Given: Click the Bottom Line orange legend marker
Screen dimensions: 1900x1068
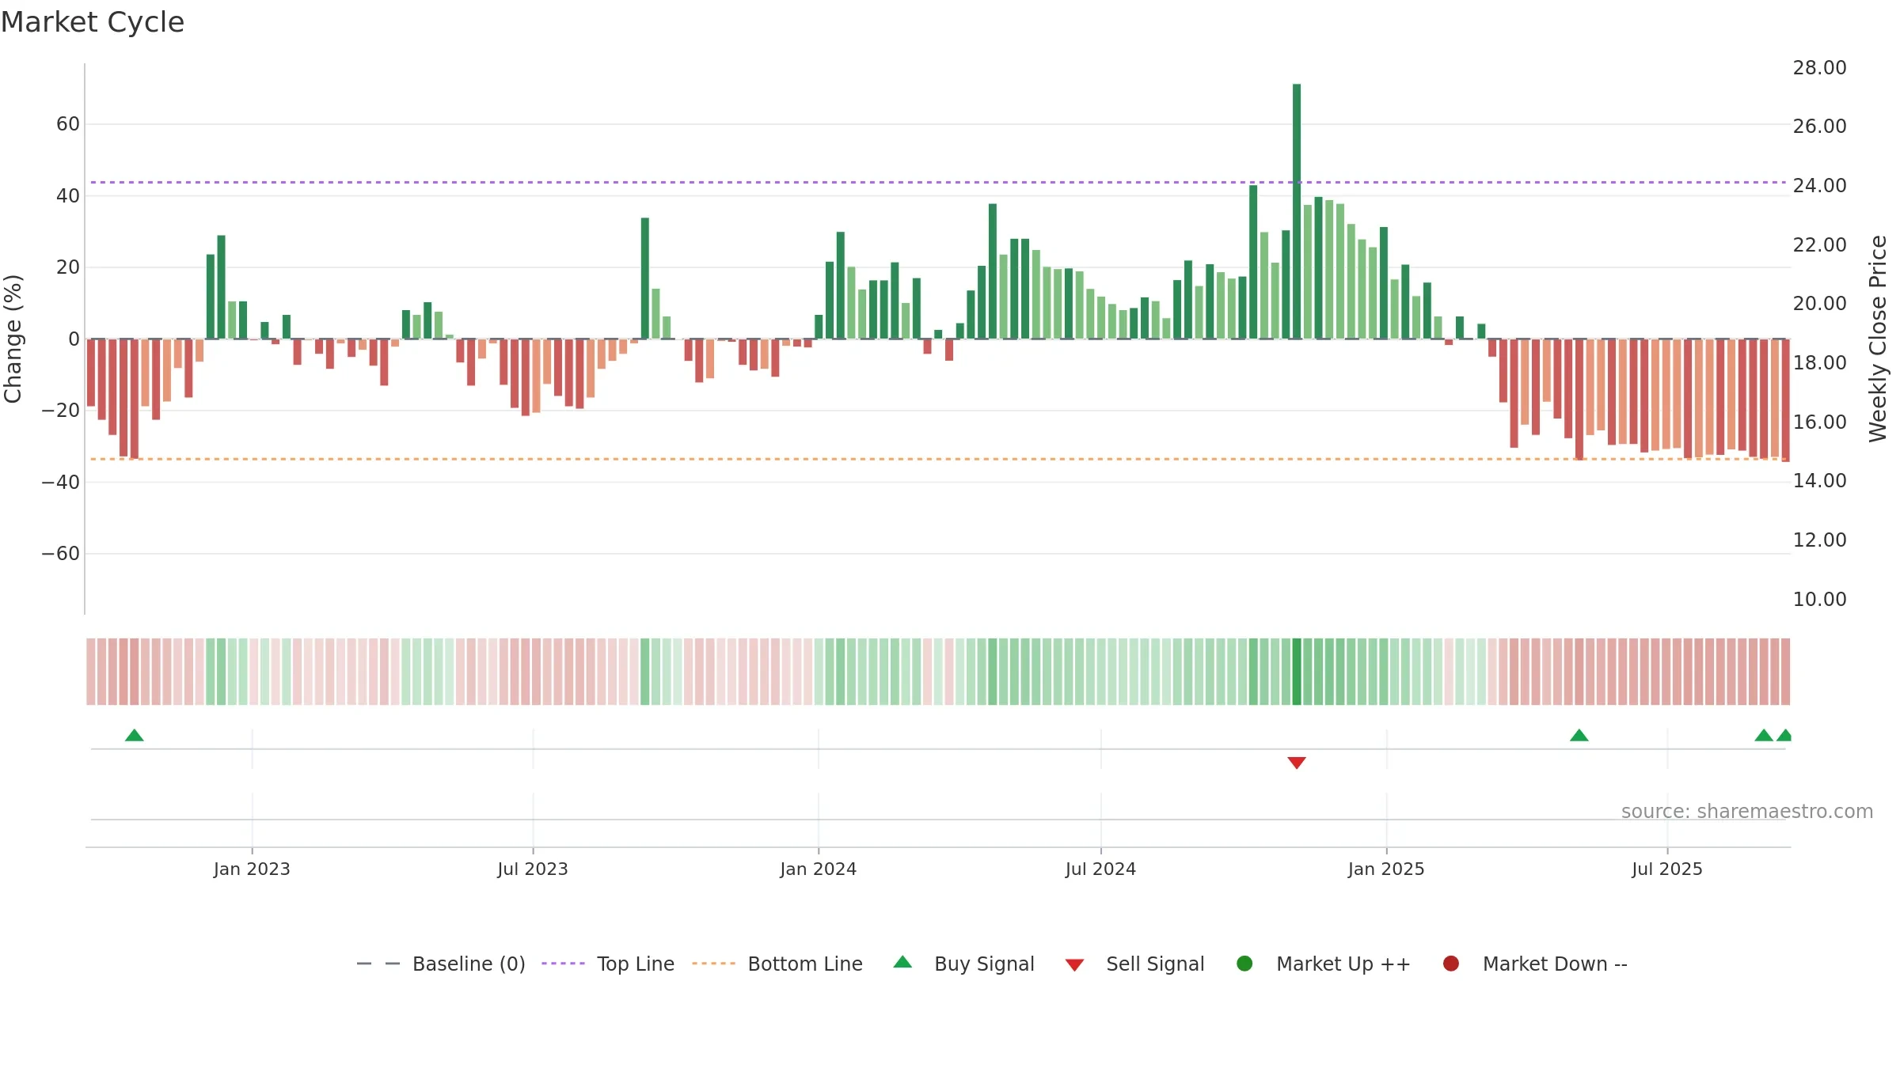Looking at the screenshot, I should click(713, 964).
